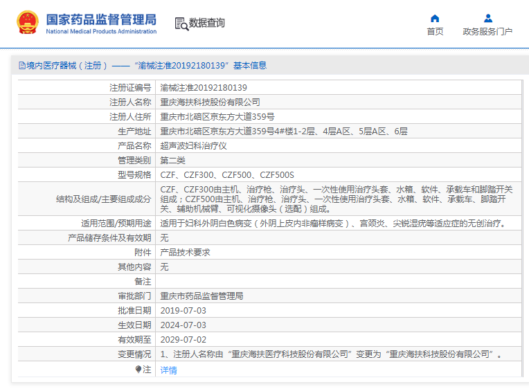Viewport: 529px width, 389px height.
Task: Click the bullet icon beside 注
Action: pyautogui.click(x=138, y=370)
